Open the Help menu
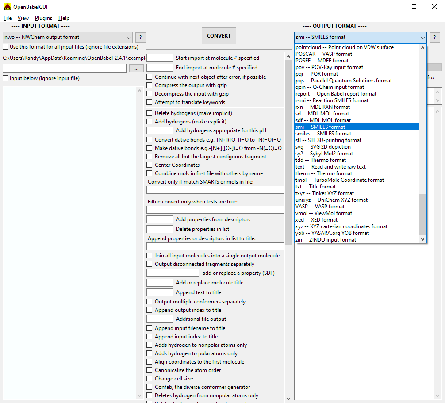The image size is (445, 403). 64,18
